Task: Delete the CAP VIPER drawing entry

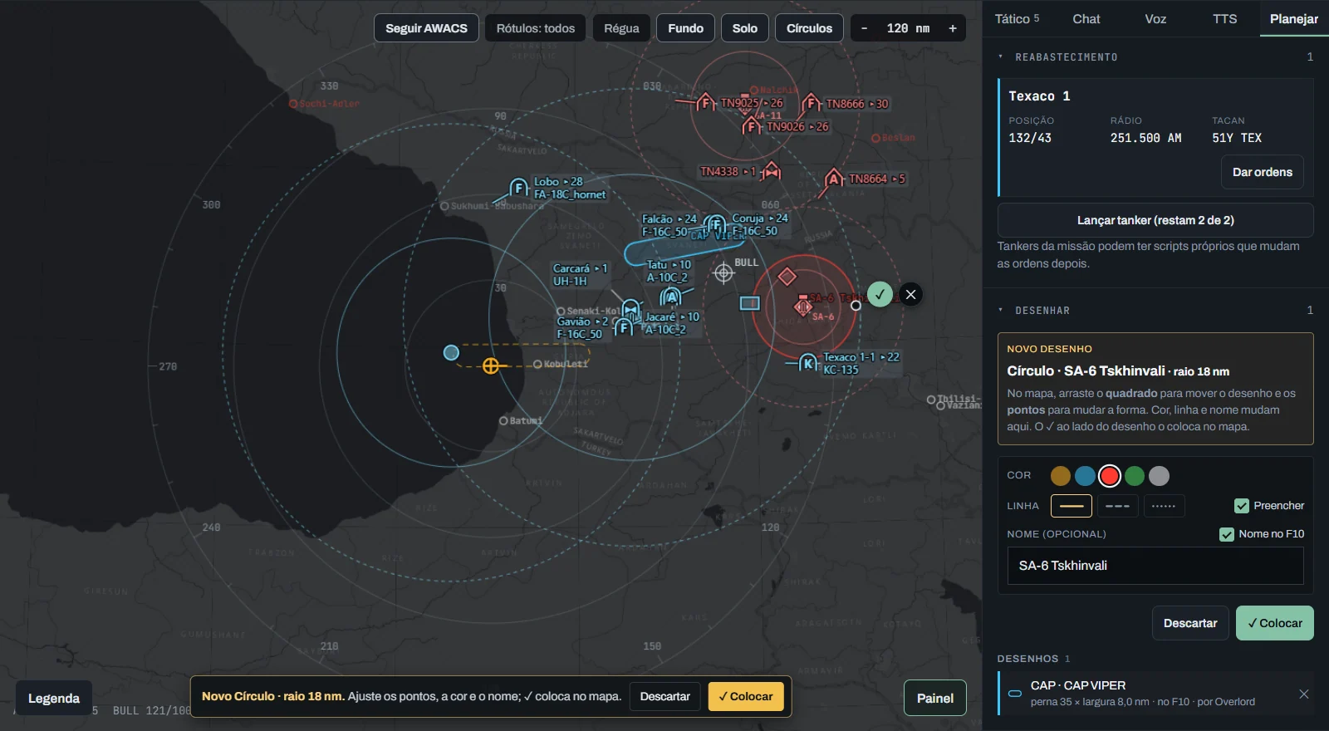Action: [1304, 694]
